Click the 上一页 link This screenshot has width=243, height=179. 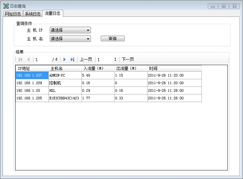86,59
